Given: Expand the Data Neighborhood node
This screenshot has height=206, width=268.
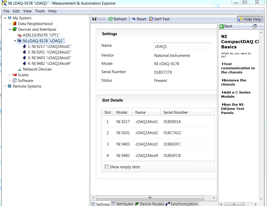Looking at the screenshot, I should [10, 24].
